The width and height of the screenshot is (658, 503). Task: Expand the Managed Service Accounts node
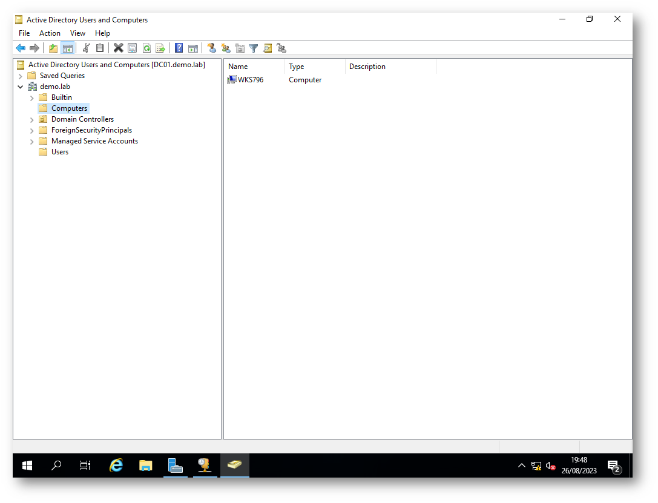tap(32, 142)
